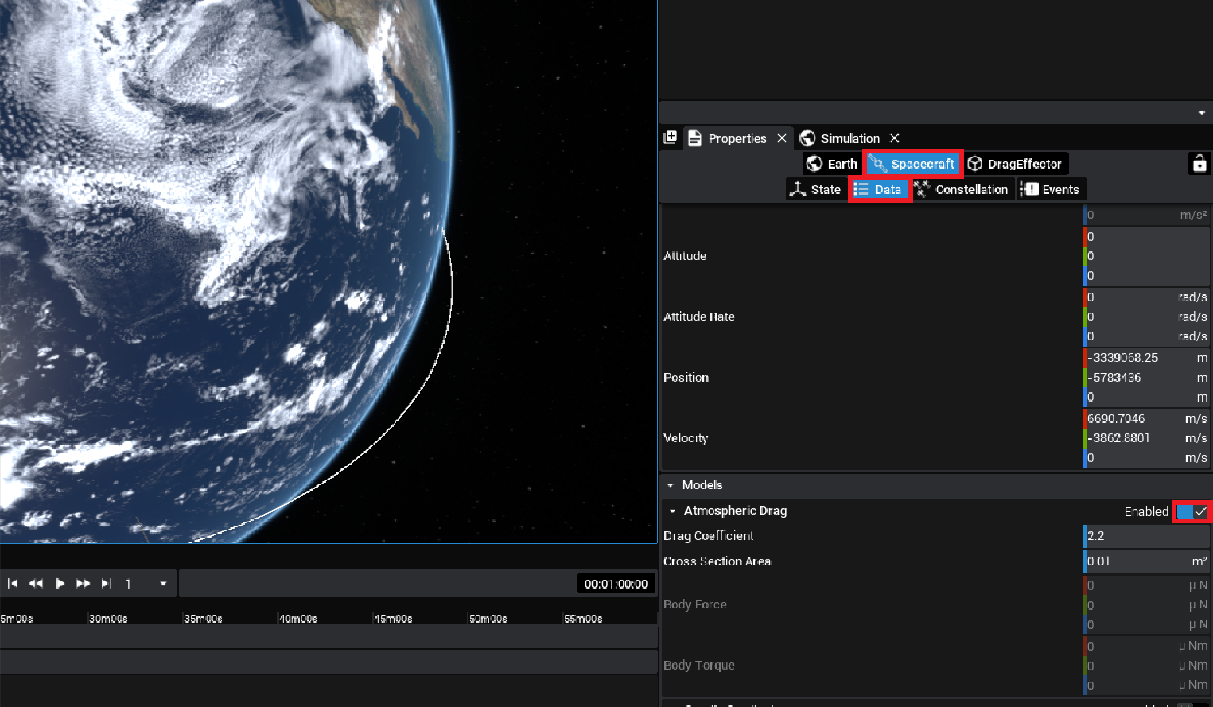Jump to simulation start
Image resolution: width=1213 pixels, height=707 pixels.
pyautogui.click(x=13, y=584)
